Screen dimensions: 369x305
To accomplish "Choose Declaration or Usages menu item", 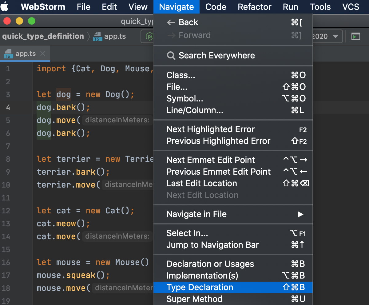I will (210, 264).
